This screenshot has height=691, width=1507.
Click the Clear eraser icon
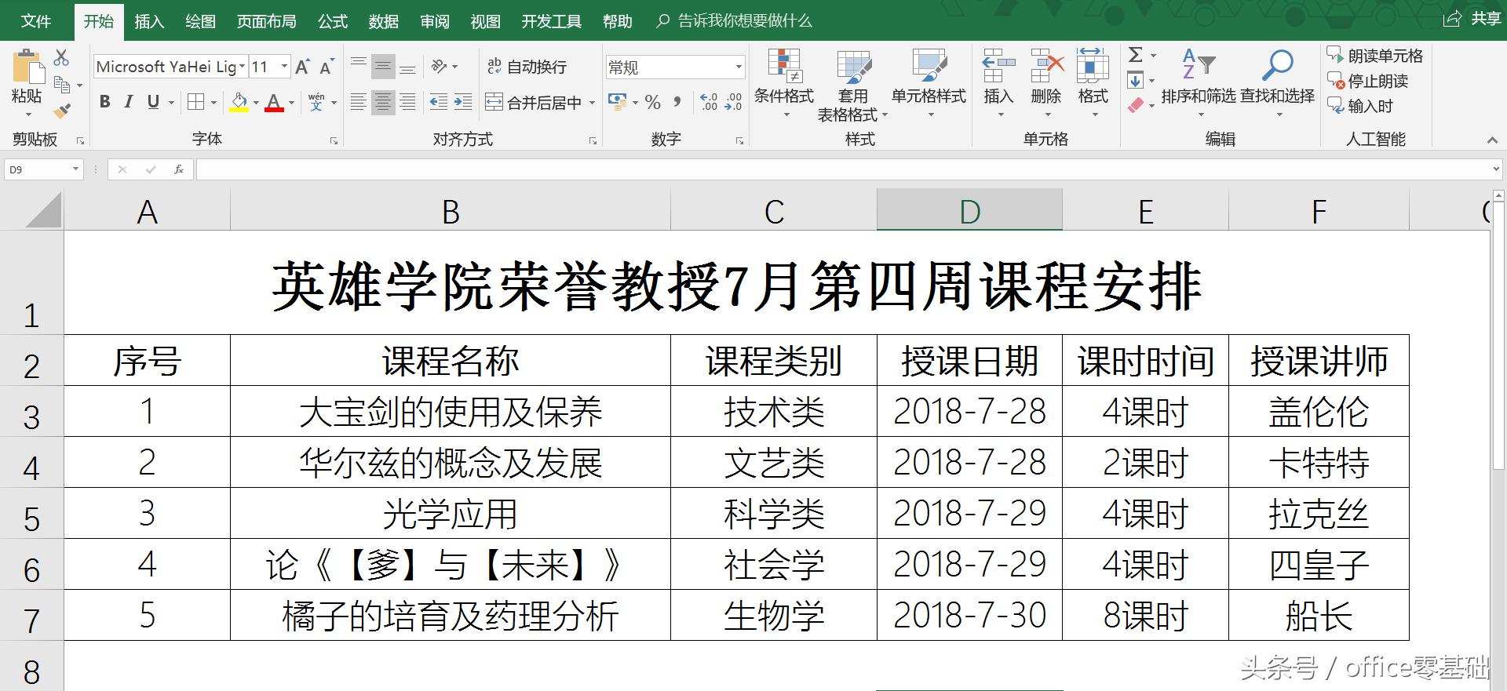click(1136, 105)
